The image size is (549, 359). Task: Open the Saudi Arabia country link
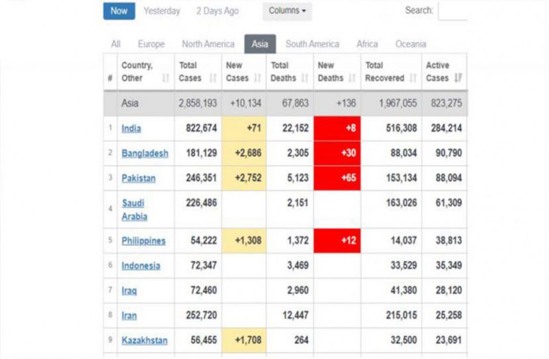(x=134, y=210)
